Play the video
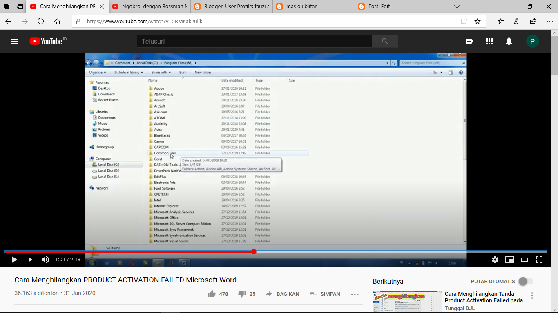This screenshot has height=313, width=558. (14, 260)
